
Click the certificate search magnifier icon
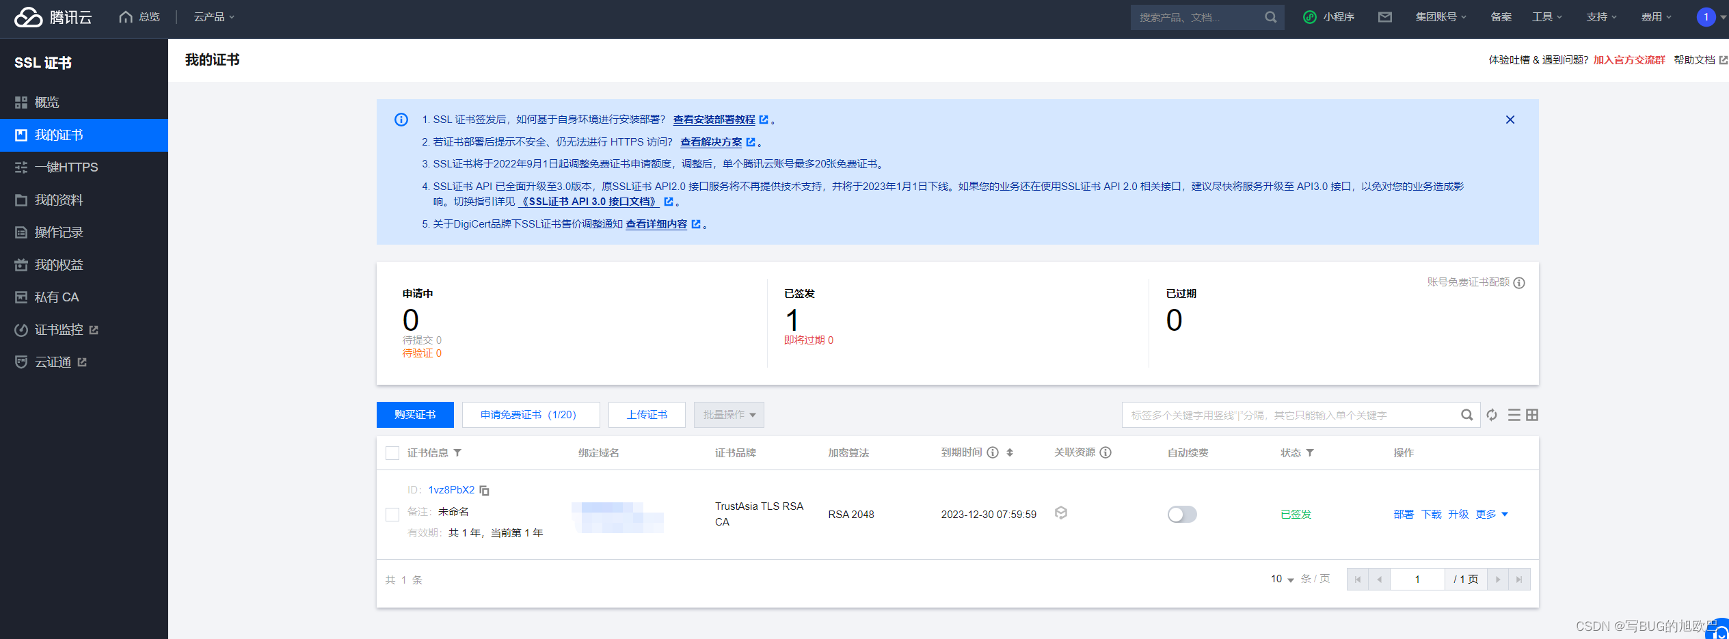(1466, 415)
